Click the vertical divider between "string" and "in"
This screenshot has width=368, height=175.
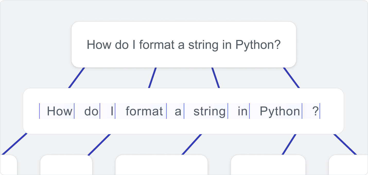(228, 111)
